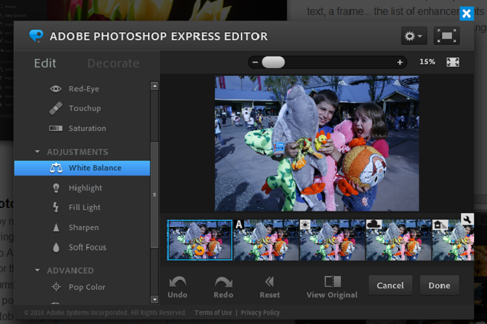Screen dimensions: 487x324
Task: Click the zoom slider plus end
Action: pyautogui.click(x=400, y=62)
